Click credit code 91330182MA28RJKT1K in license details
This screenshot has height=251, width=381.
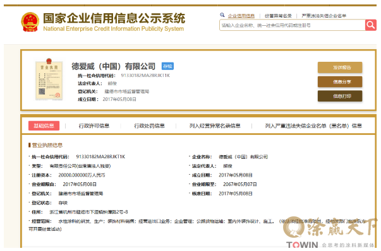coord(100,156)
